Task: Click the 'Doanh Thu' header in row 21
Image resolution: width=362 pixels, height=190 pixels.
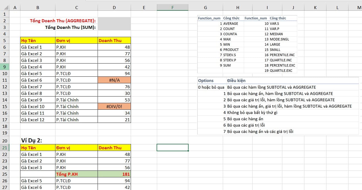Action: pyautogui.click(x=114, y=148)
